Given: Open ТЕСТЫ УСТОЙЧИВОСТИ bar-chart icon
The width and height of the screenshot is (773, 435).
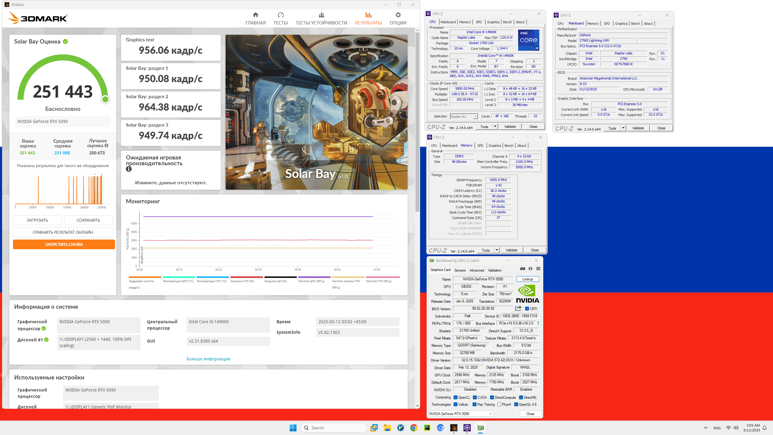Looking at the screenshot, I should tap(321, 15).
